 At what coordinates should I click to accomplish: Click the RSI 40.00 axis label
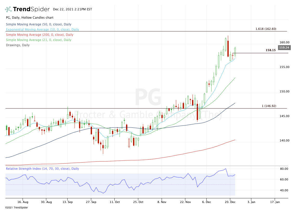(x=284, y=190)
